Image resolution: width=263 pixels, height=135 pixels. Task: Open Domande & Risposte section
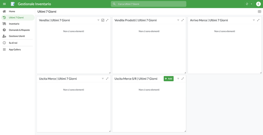[x=19, y=30]
